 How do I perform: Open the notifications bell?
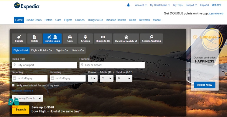coord(128,5)
